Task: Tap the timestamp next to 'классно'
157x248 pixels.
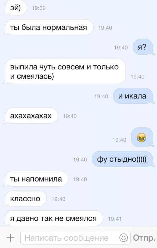Action: pyautogui.click(x=58, y=199)
